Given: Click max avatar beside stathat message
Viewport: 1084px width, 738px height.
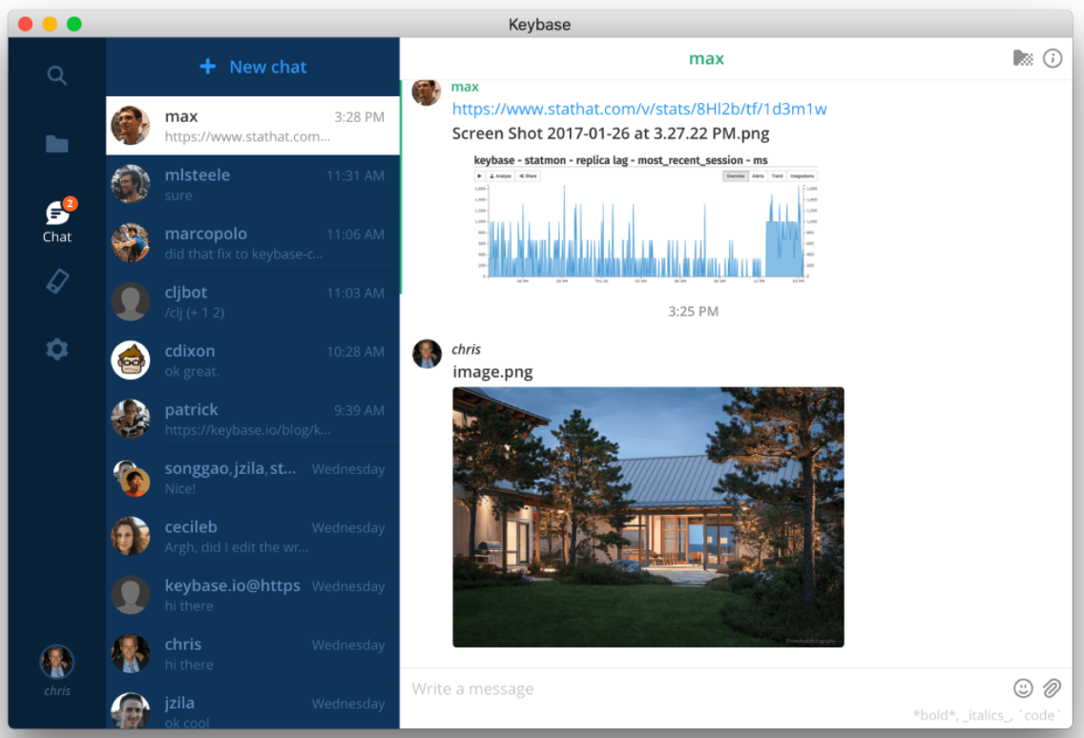Looking at the screenshot, I should (427, 92).
